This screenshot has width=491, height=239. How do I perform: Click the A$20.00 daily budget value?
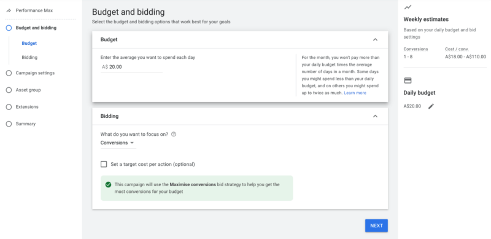pos(412,106)
